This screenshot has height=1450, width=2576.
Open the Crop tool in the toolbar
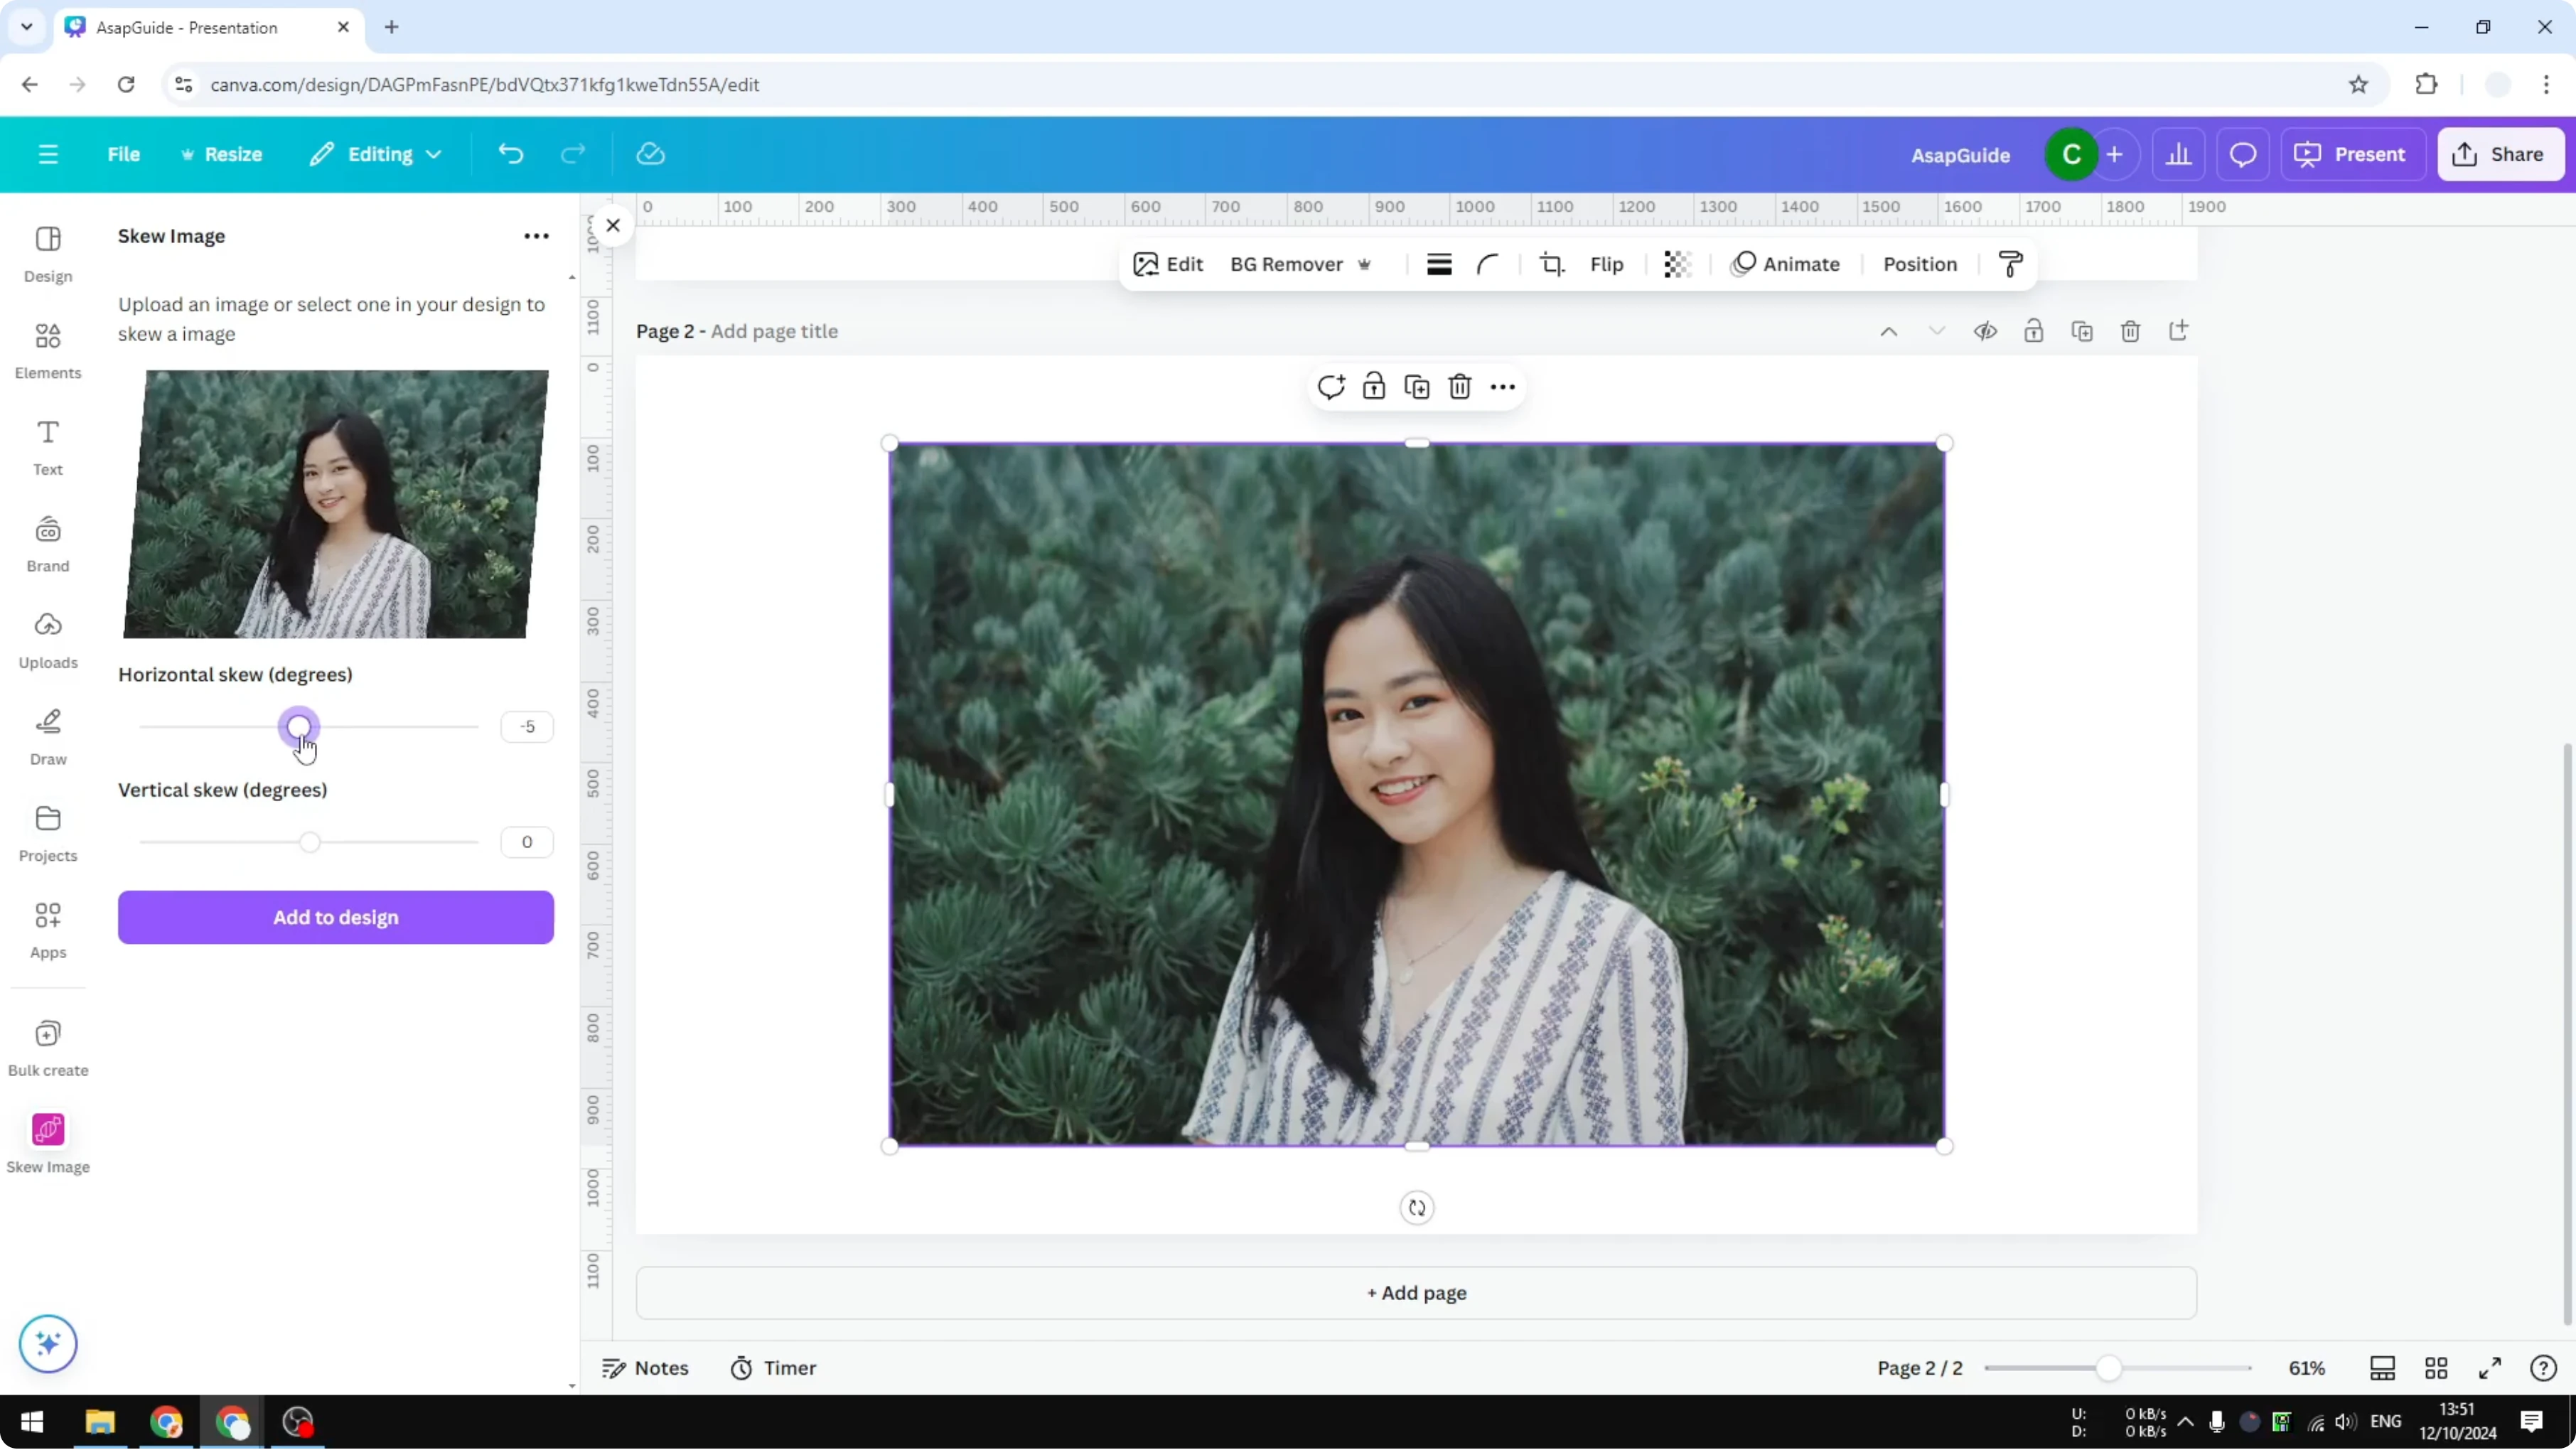(1552, 264)
